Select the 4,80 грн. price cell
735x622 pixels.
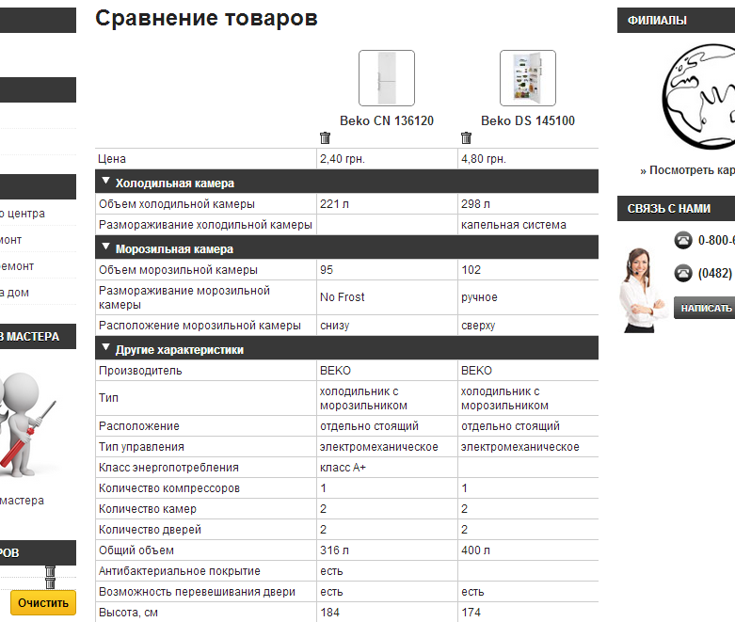tap(528, 159)
